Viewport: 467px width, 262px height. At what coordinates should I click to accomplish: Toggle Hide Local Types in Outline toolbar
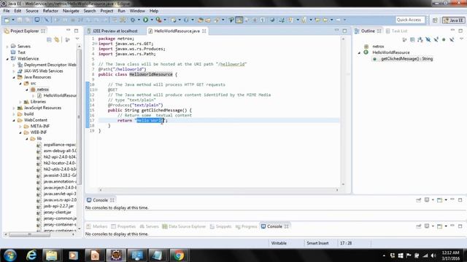[452, 39]
